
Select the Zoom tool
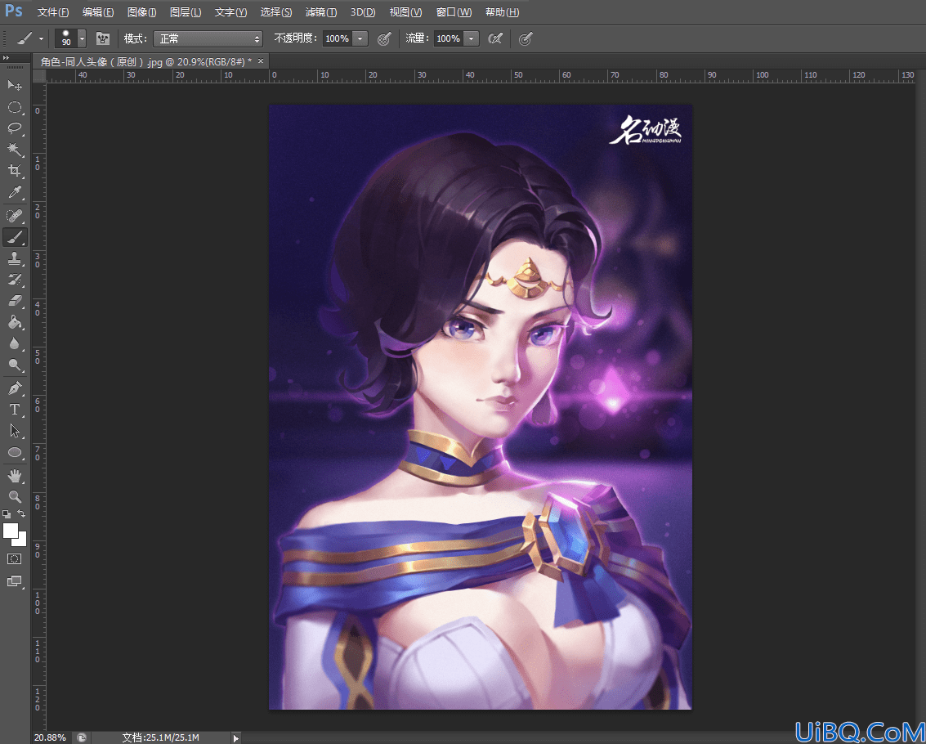tap(15, 496)
